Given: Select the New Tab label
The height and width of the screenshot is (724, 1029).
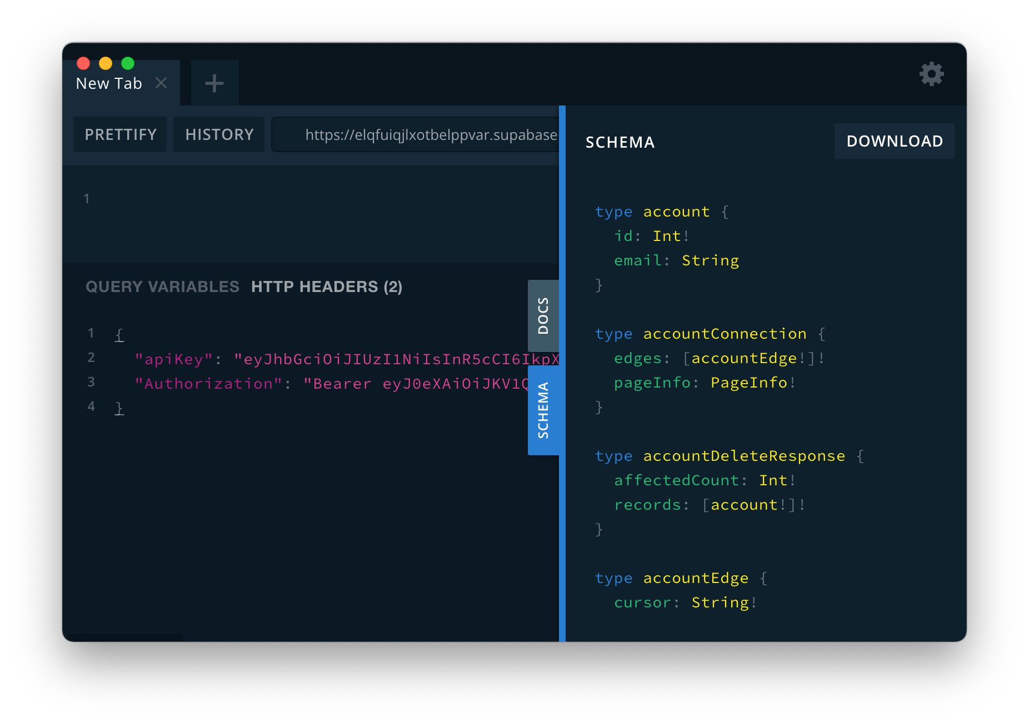Looking at the screenshot, I should click(109, 83).
